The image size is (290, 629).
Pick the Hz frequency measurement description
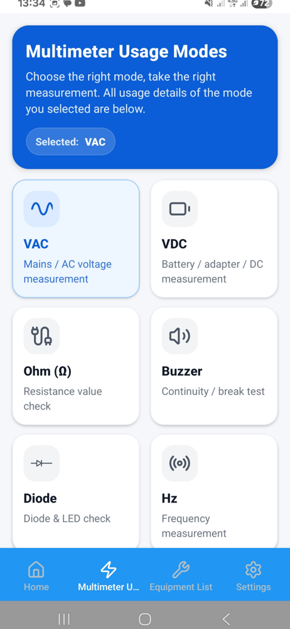(x=194, y=526)
